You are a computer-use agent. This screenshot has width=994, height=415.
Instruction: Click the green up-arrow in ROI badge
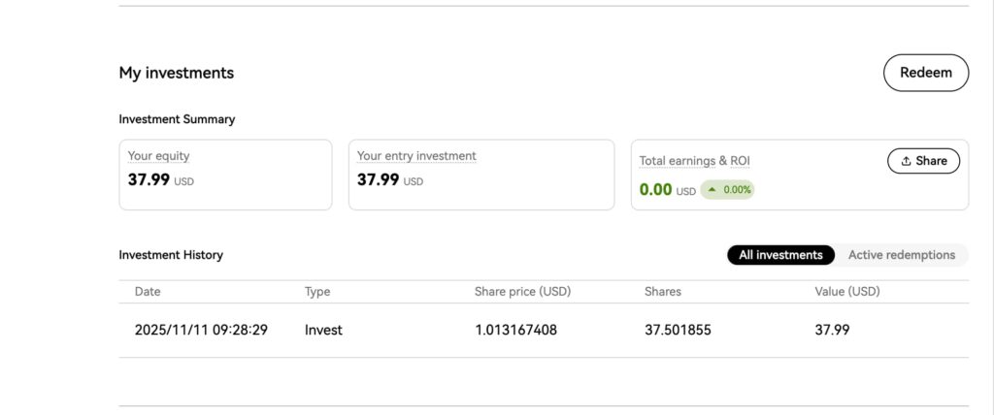click(712, 190)
